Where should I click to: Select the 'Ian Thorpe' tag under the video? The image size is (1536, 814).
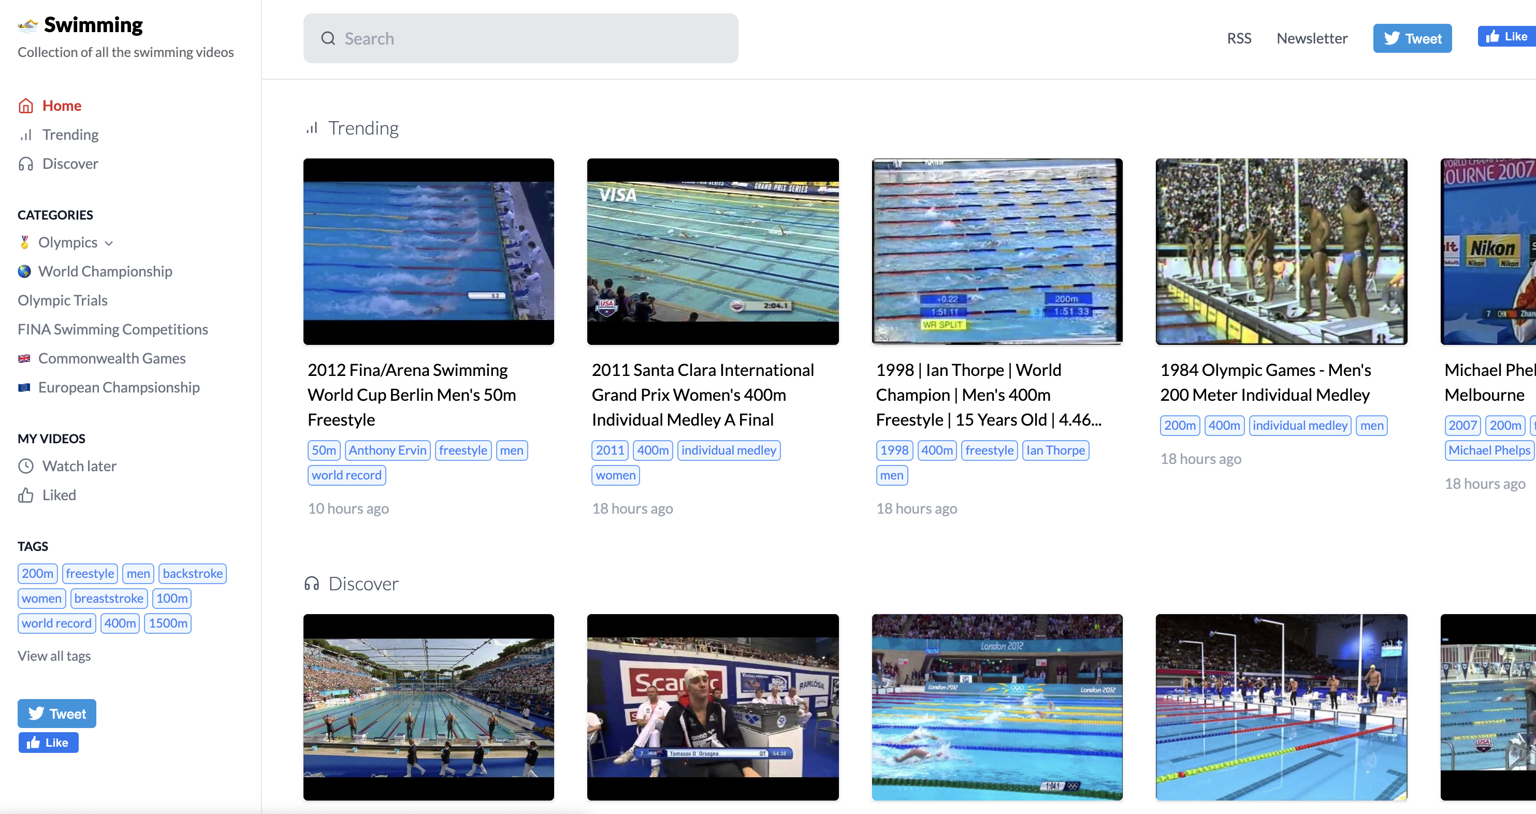[x=1055, y=450]
